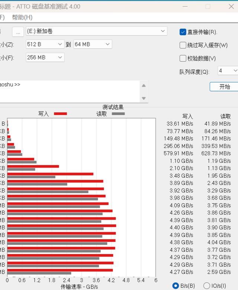The width and height of the screenshot is (238, 290).
Task: Minimize the ATTO window
Action: click(185, 7)
